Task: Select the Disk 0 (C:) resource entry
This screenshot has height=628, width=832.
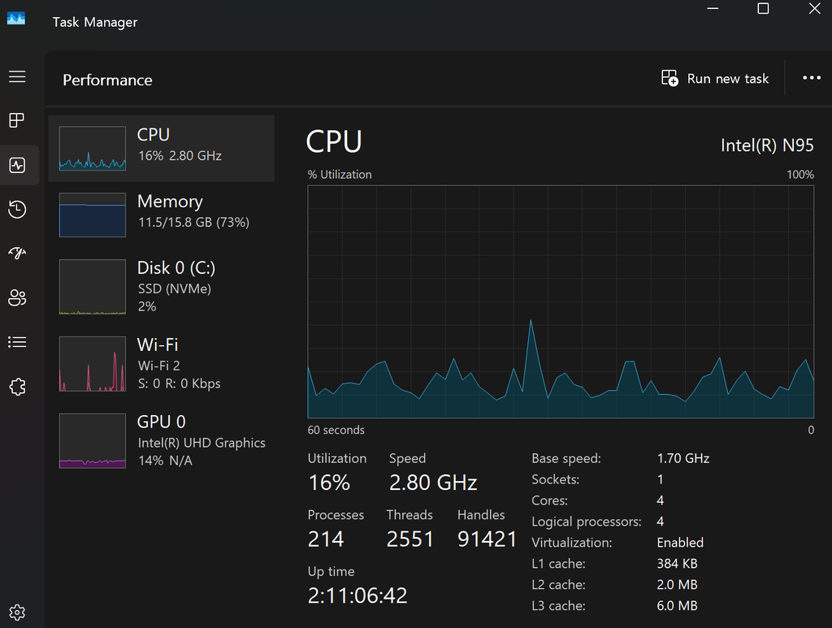Action: [162, 287]
